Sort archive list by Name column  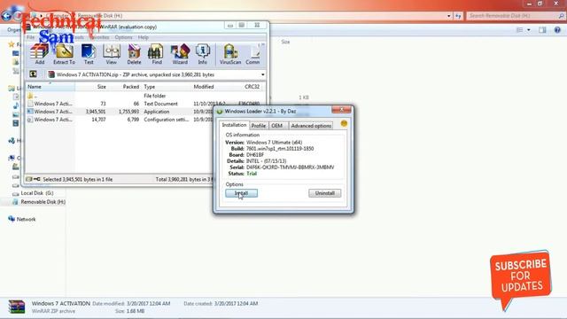point(50,87)
